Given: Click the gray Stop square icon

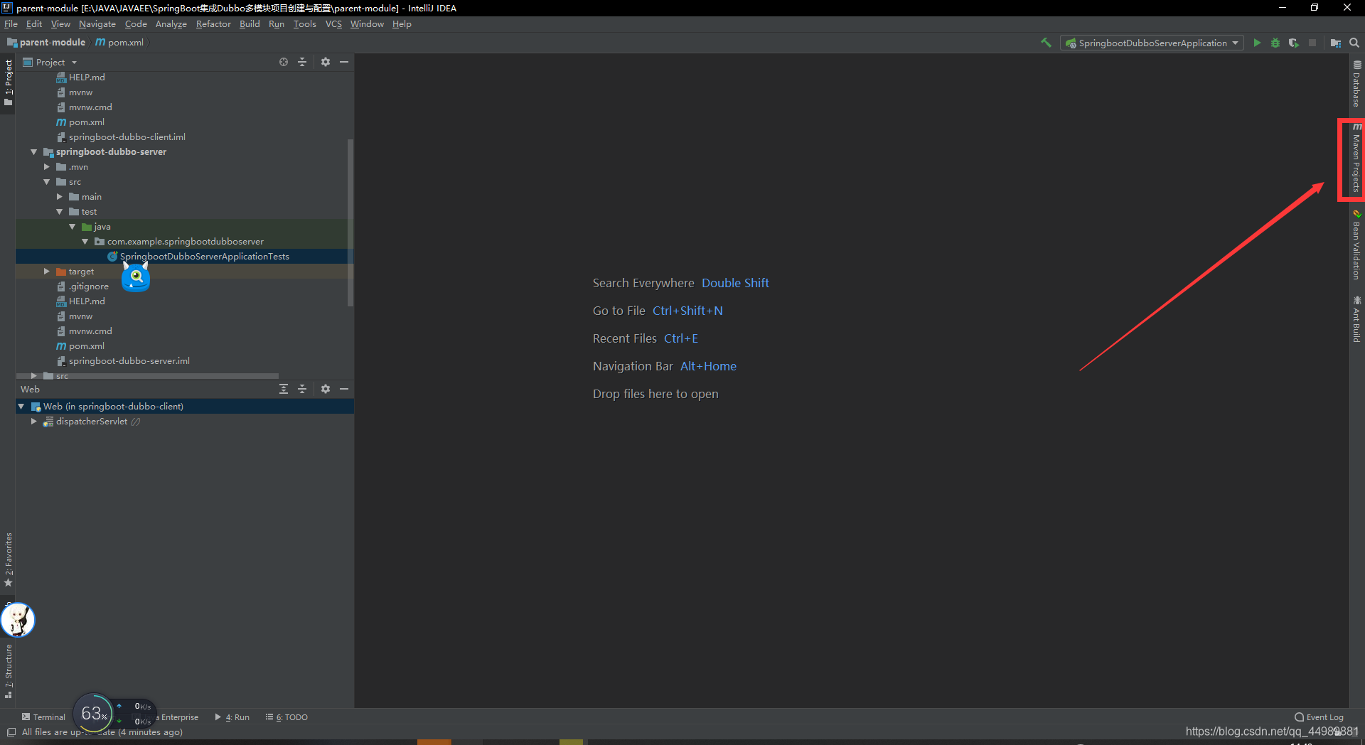Looking at the screenshot, I should click(1312, 43).
